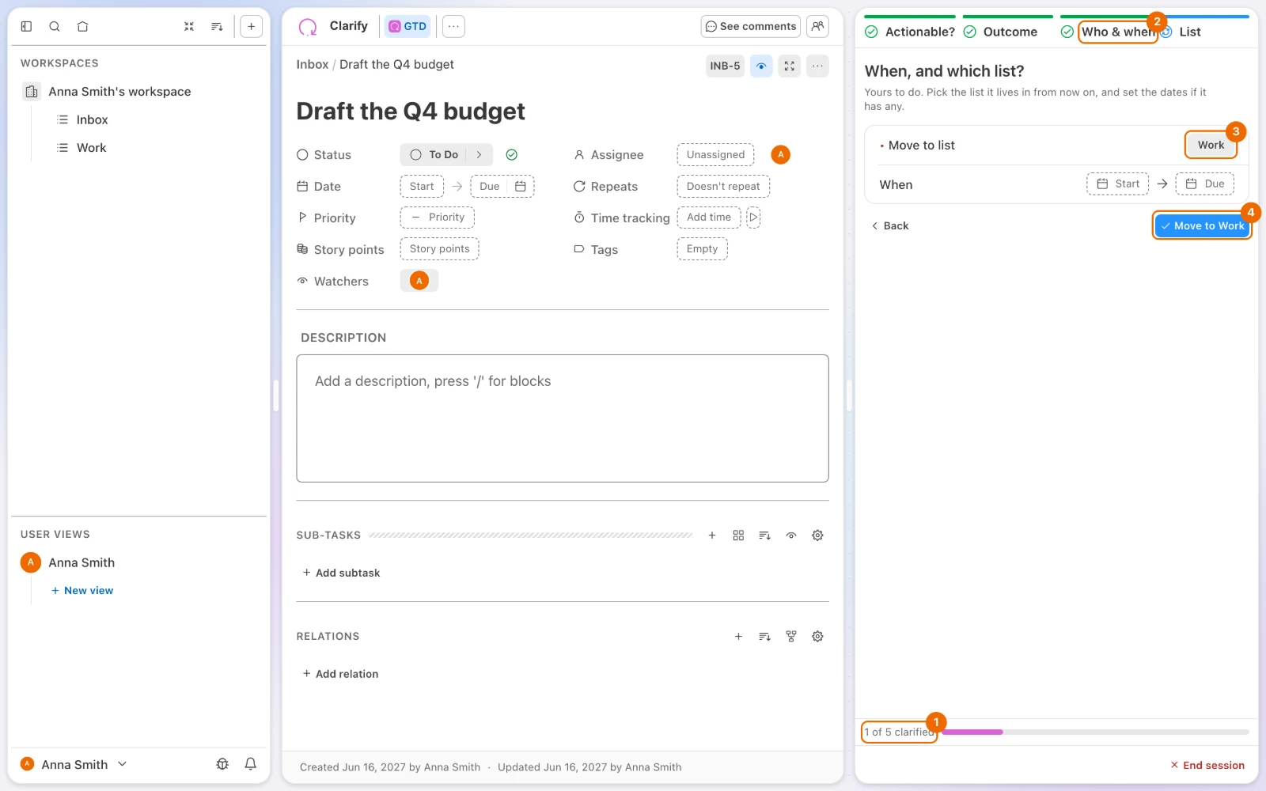Click Back in clarify panel
The width and height of the screenshot is (1266, 791).
[890, 225]
